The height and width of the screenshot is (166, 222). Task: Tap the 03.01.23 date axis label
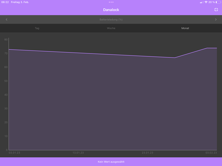(14, 153)
